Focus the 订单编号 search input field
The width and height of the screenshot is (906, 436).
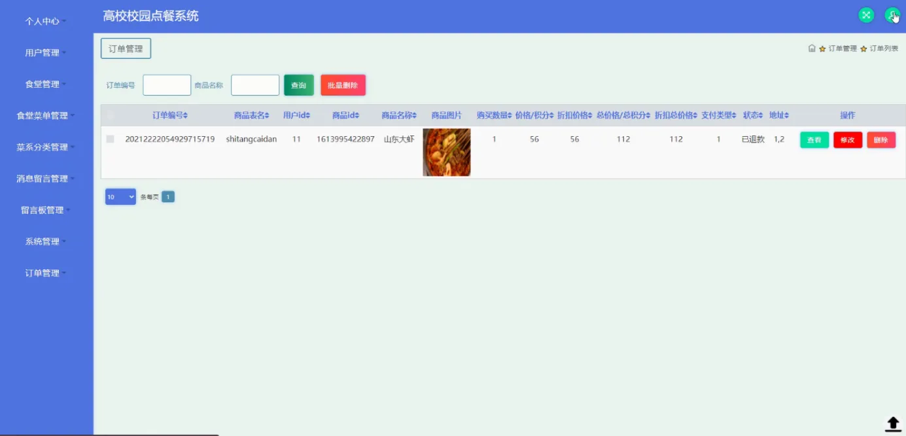pyautogui.click(x=167, y=85)
